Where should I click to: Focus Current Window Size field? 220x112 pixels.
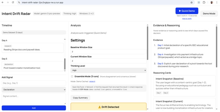click(108, 61)
